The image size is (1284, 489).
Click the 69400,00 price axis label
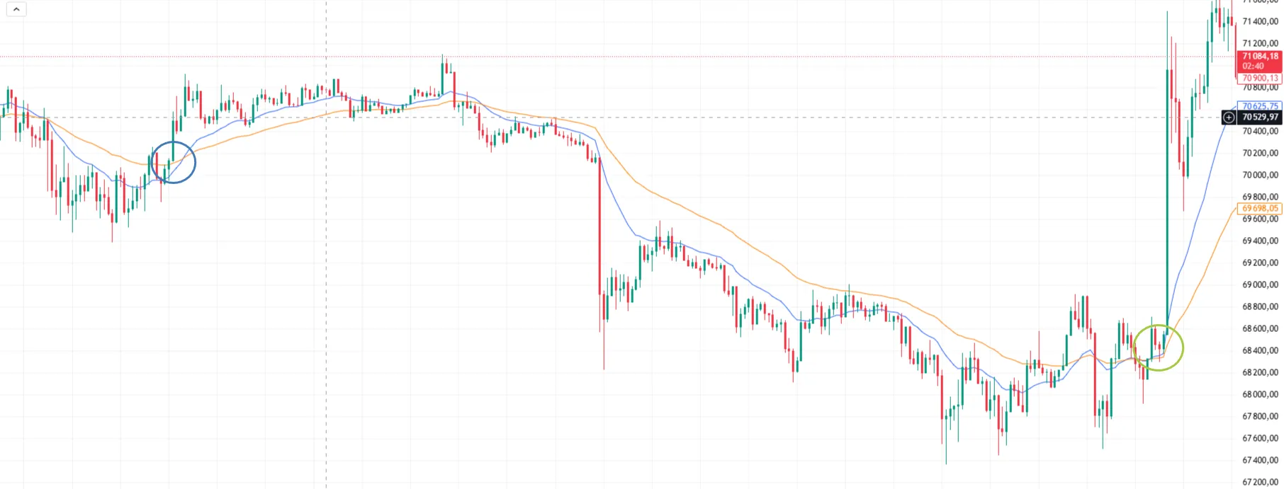pos(1260,241)
